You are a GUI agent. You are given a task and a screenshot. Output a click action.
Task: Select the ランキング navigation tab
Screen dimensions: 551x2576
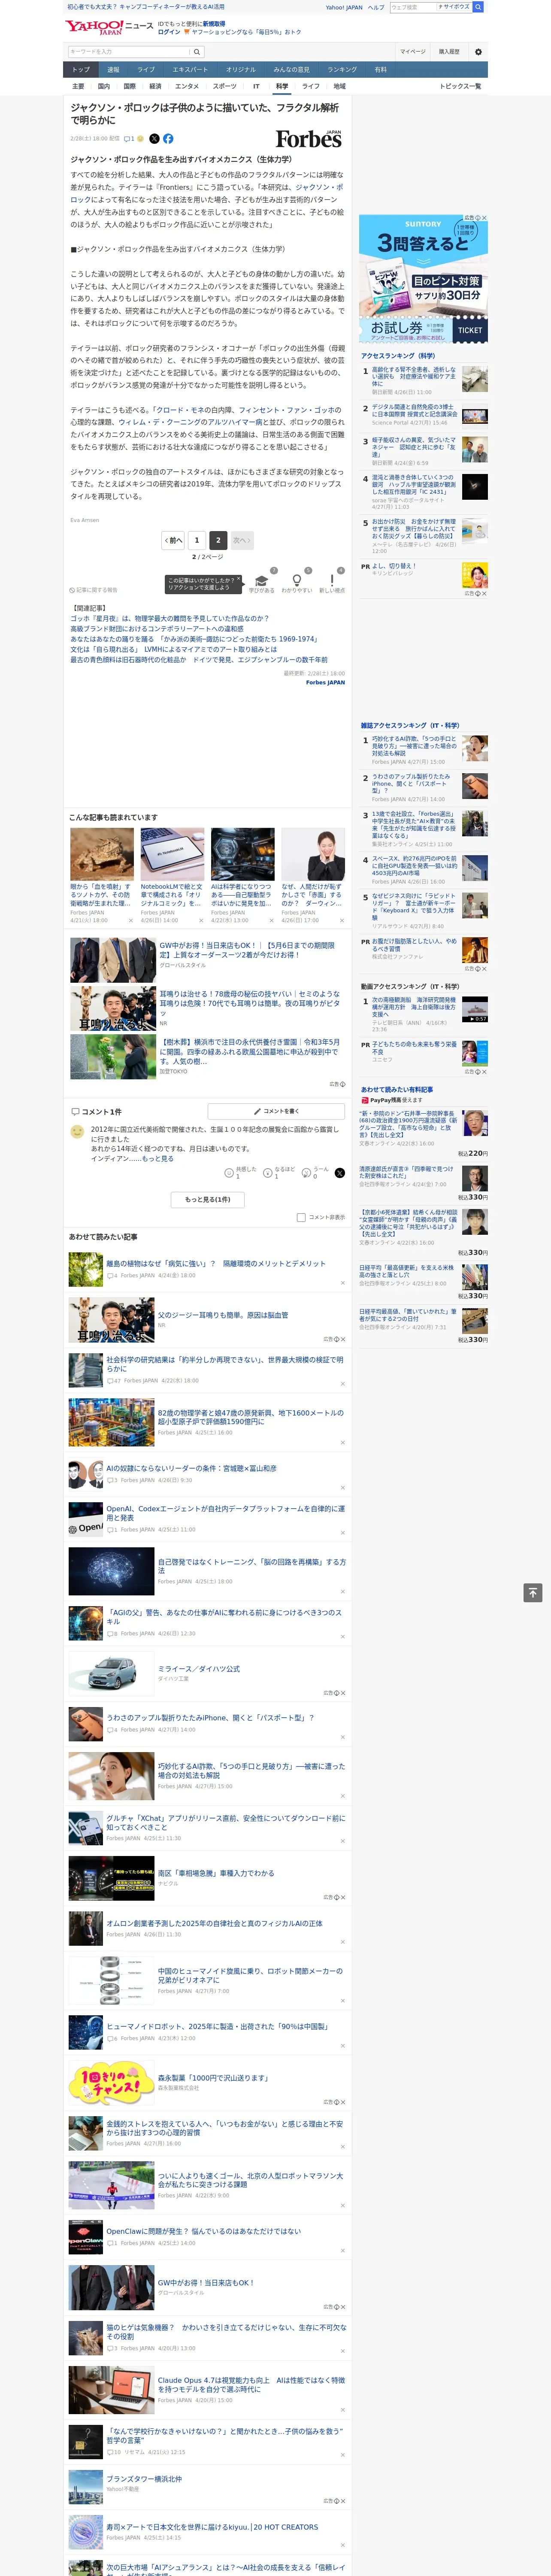pos(342,70)
